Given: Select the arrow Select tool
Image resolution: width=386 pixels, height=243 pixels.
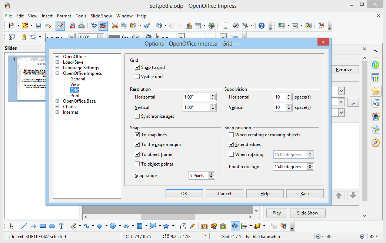Looking at the screenshot, I should (x=12, y=226).
